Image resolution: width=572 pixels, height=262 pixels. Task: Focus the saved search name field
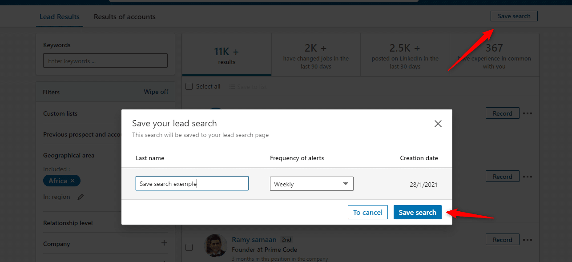click(x=192, y=184)
